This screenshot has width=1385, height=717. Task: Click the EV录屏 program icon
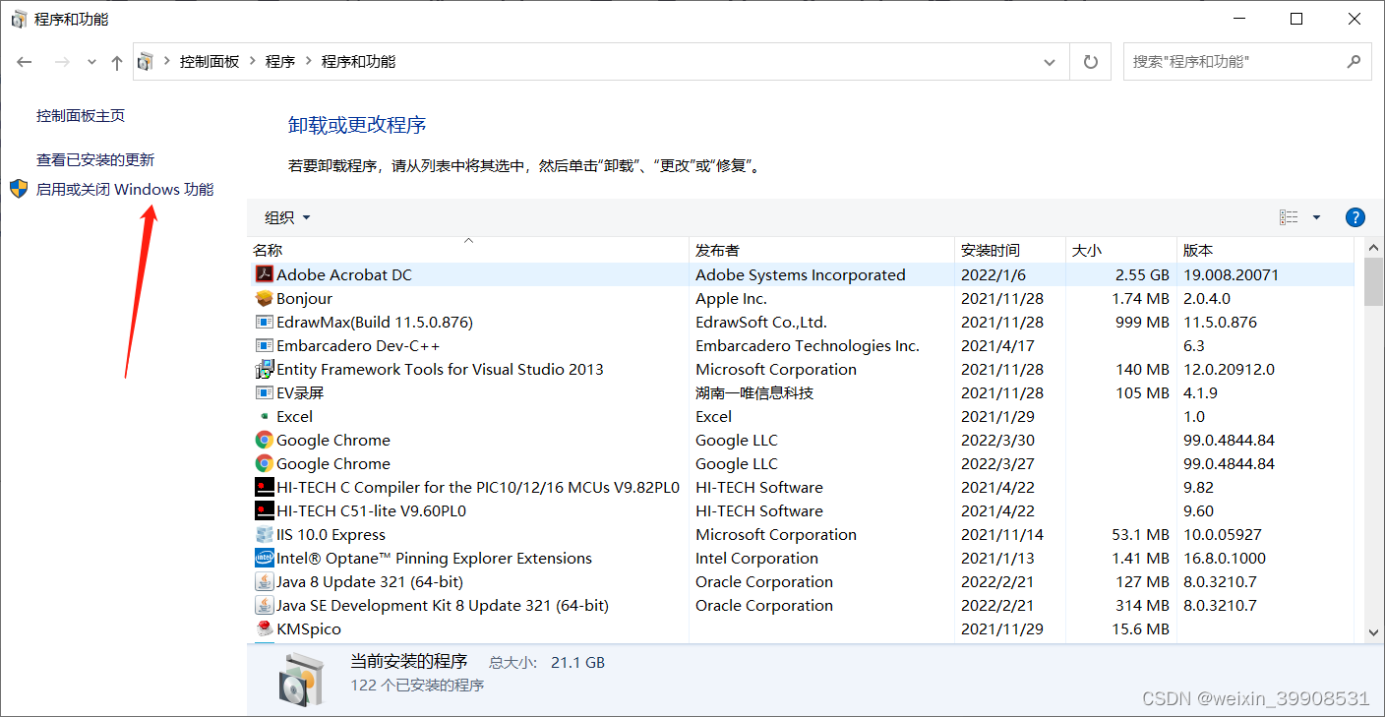point(264,393)
